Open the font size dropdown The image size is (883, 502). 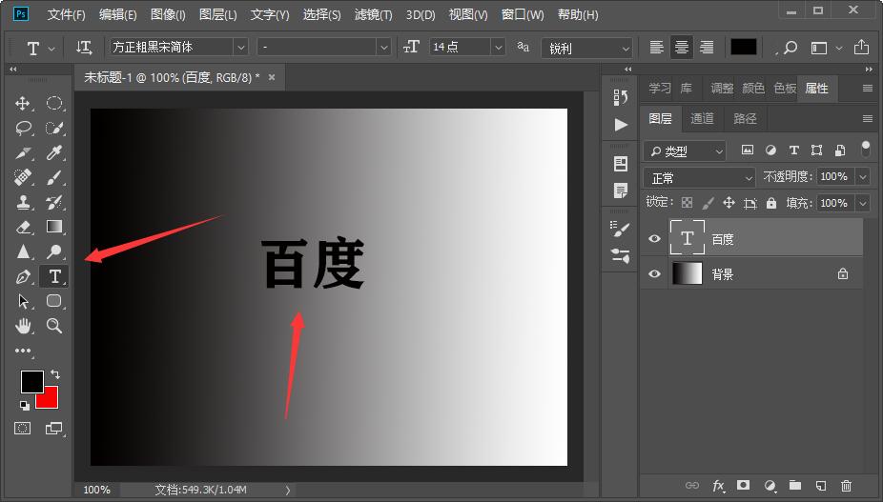coord(498,48)
